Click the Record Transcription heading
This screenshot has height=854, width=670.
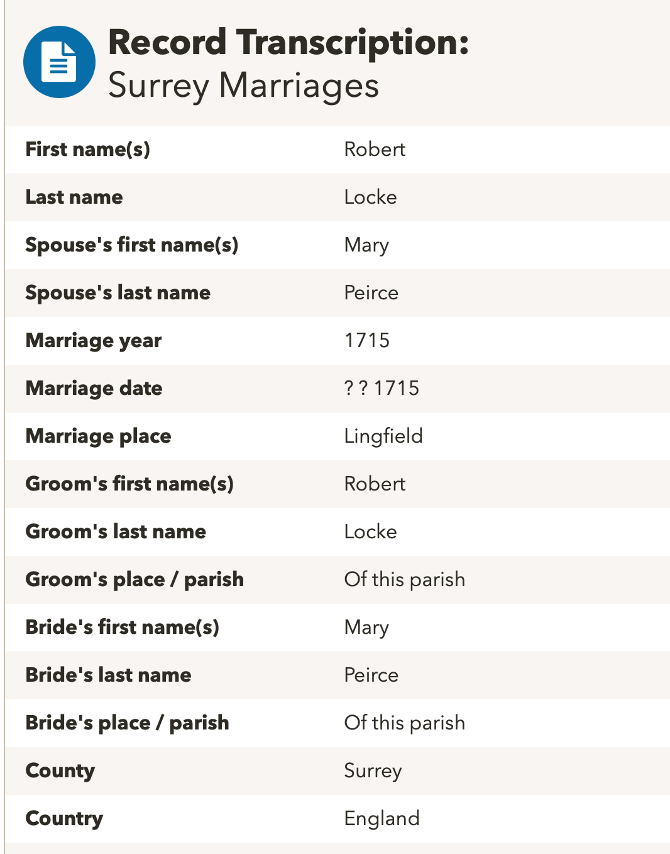point(288,43)
